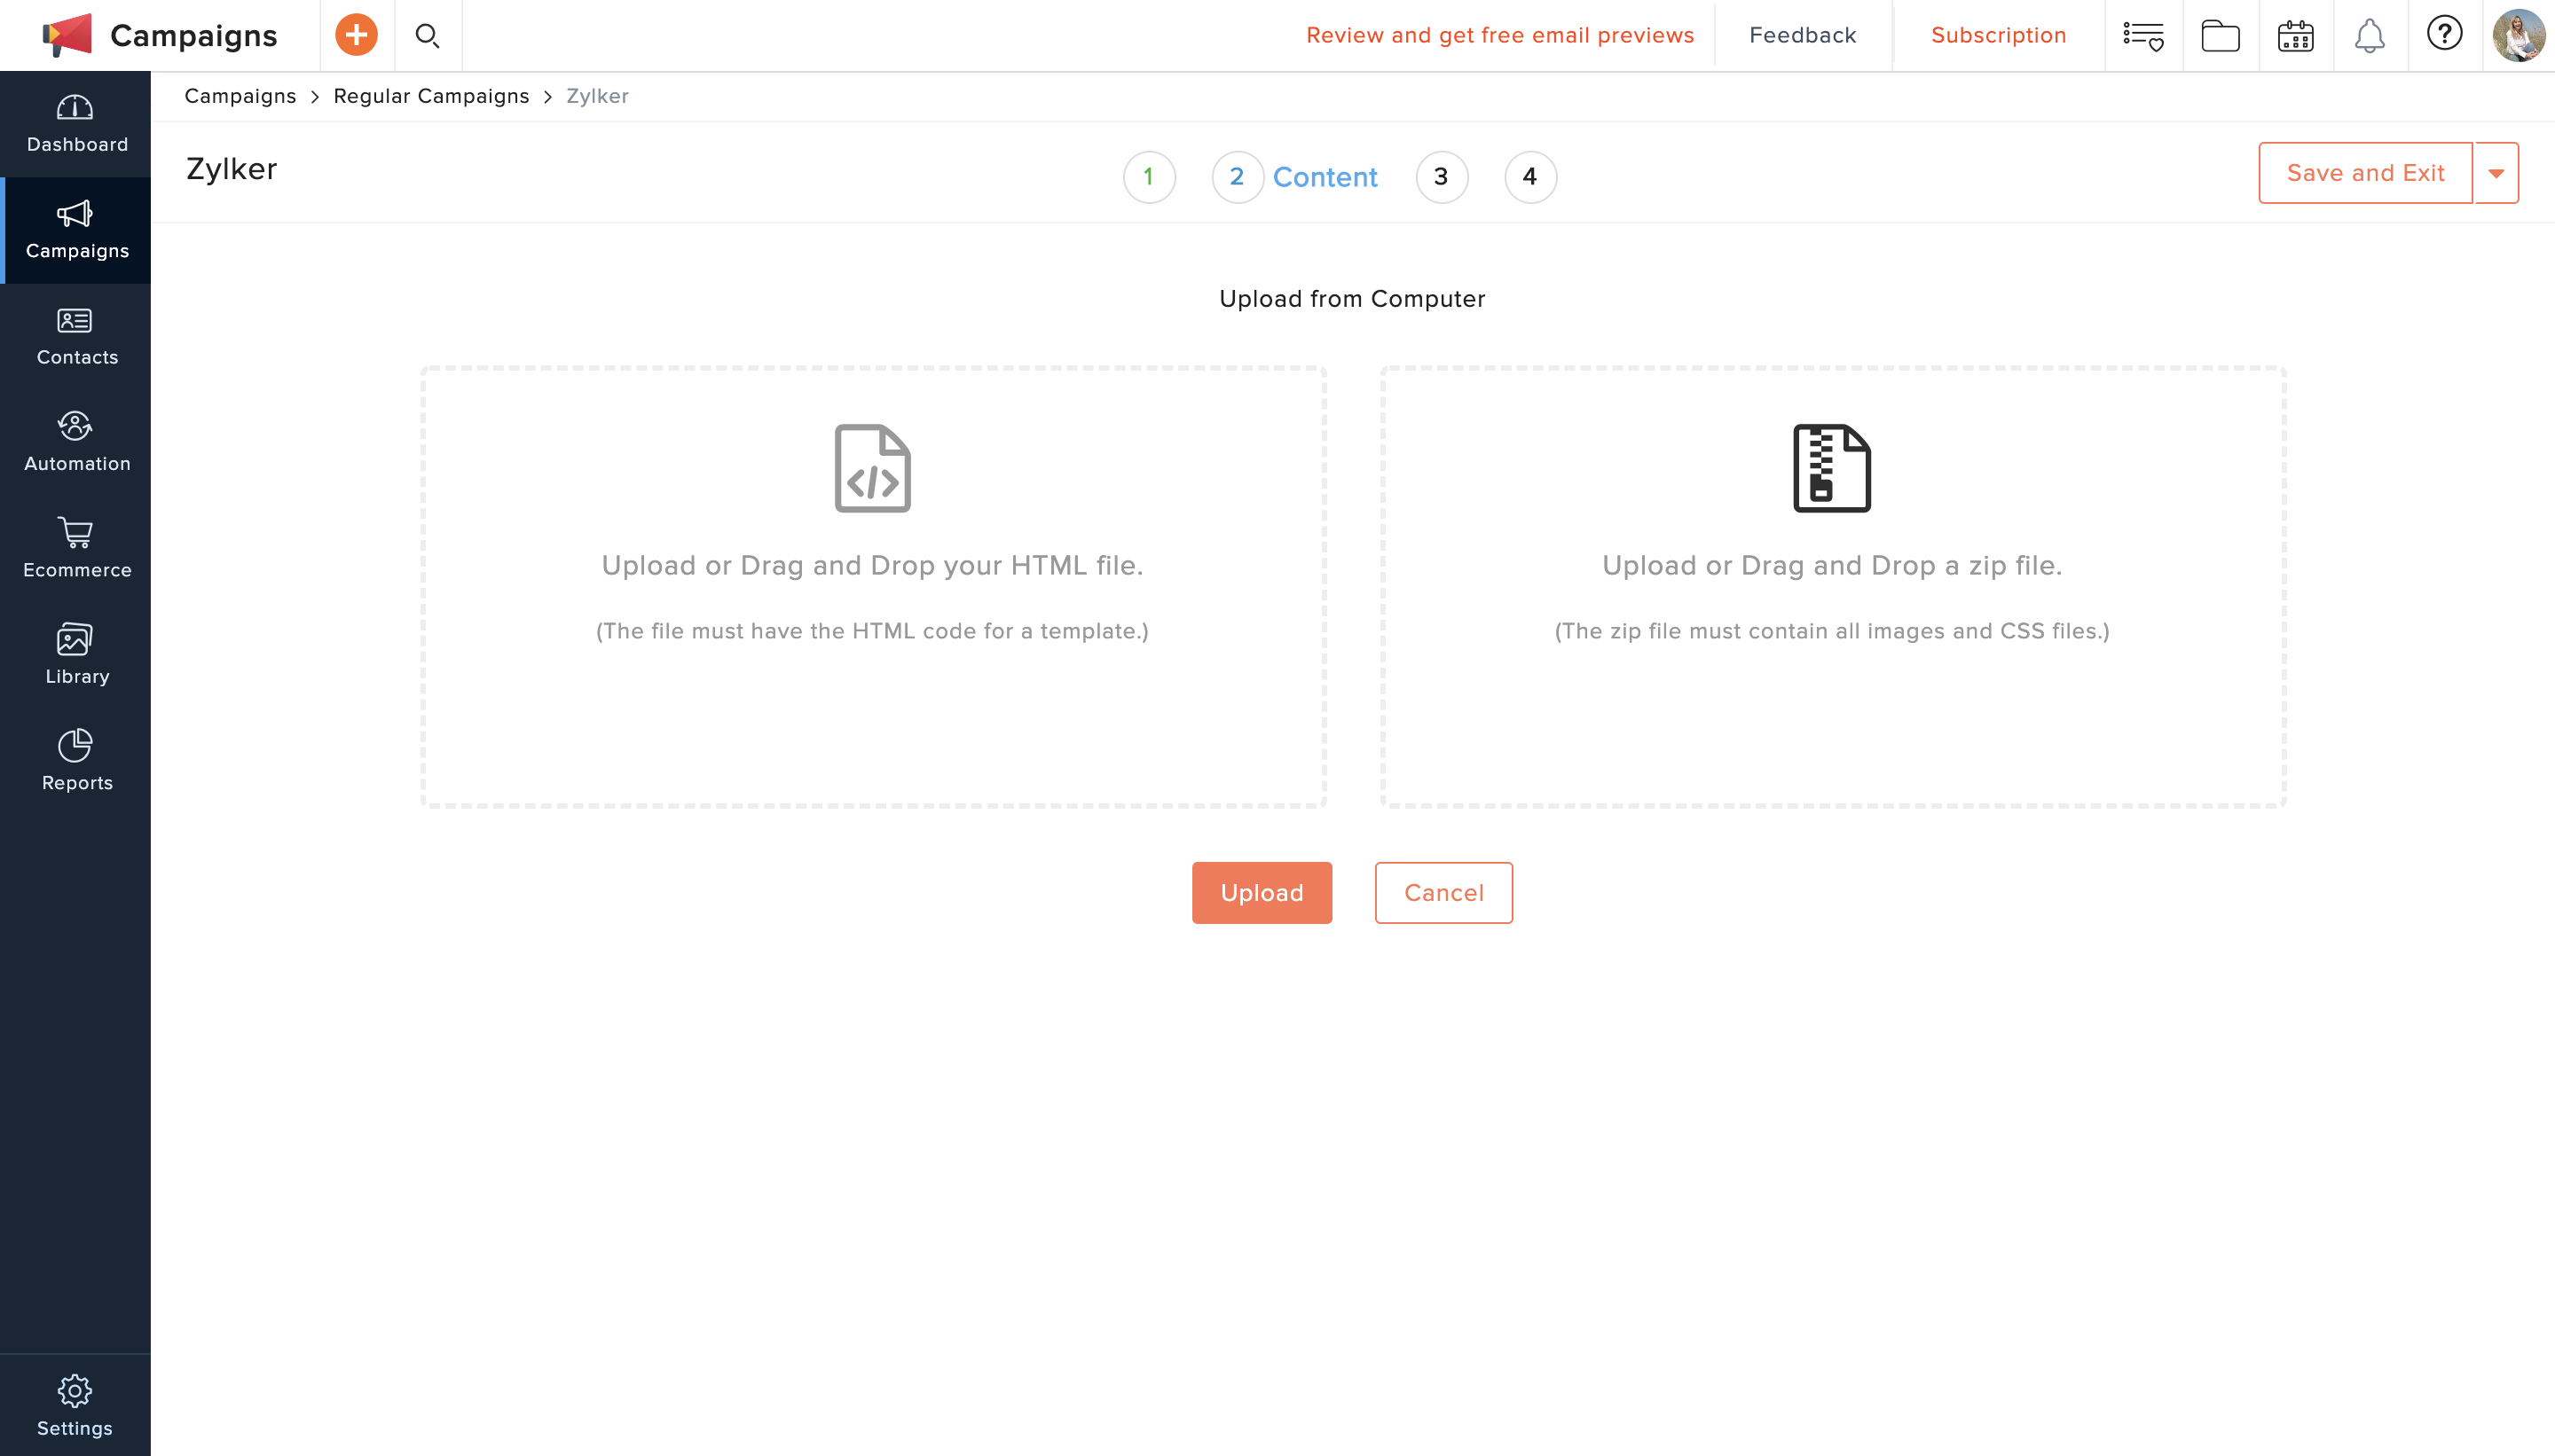This screenshot has height=1456, width=2555.
Task: Click step 3 in the campaign wizard
Action: (1441, 176)
